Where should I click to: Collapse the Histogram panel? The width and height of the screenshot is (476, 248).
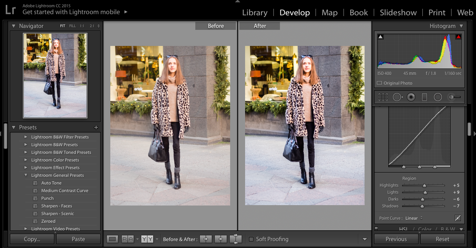pyautogui.click(x=461, y=26)
